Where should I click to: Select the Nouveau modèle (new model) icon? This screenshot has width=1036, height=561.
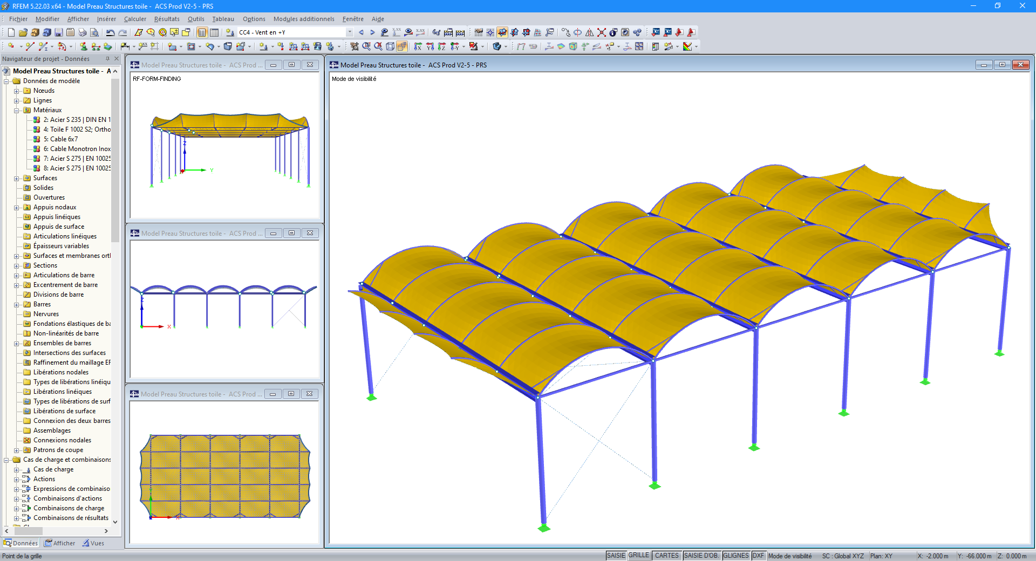coord(11,32)
